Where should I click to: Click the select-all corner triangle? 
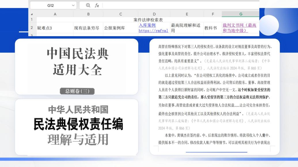(x=32, y=14)
